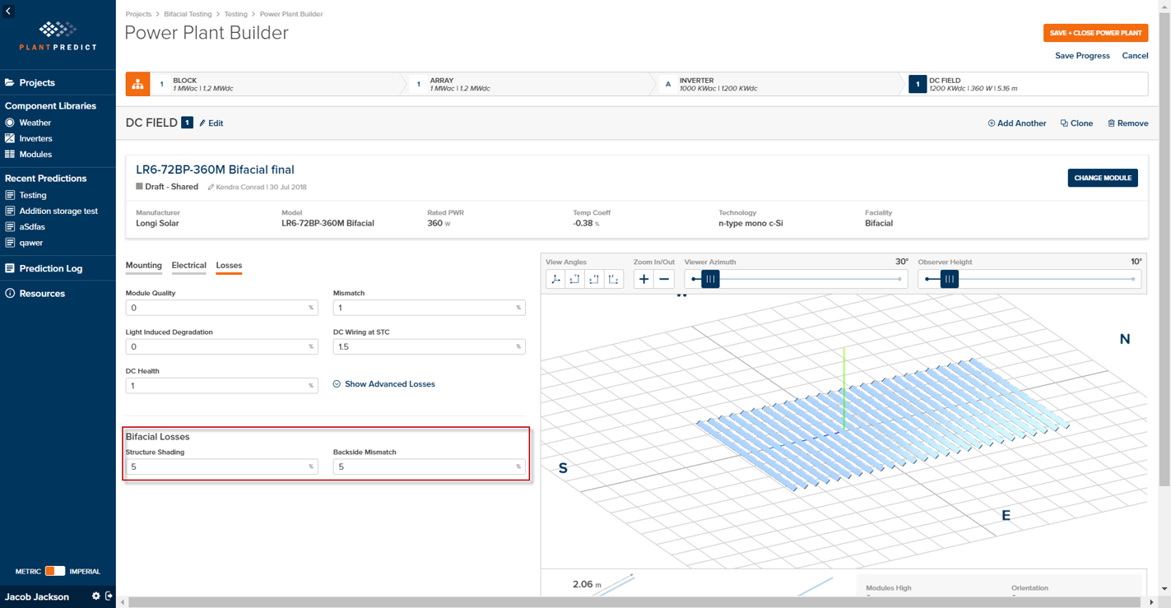Open recent prediction 'Testing'

tap(26, 195)
